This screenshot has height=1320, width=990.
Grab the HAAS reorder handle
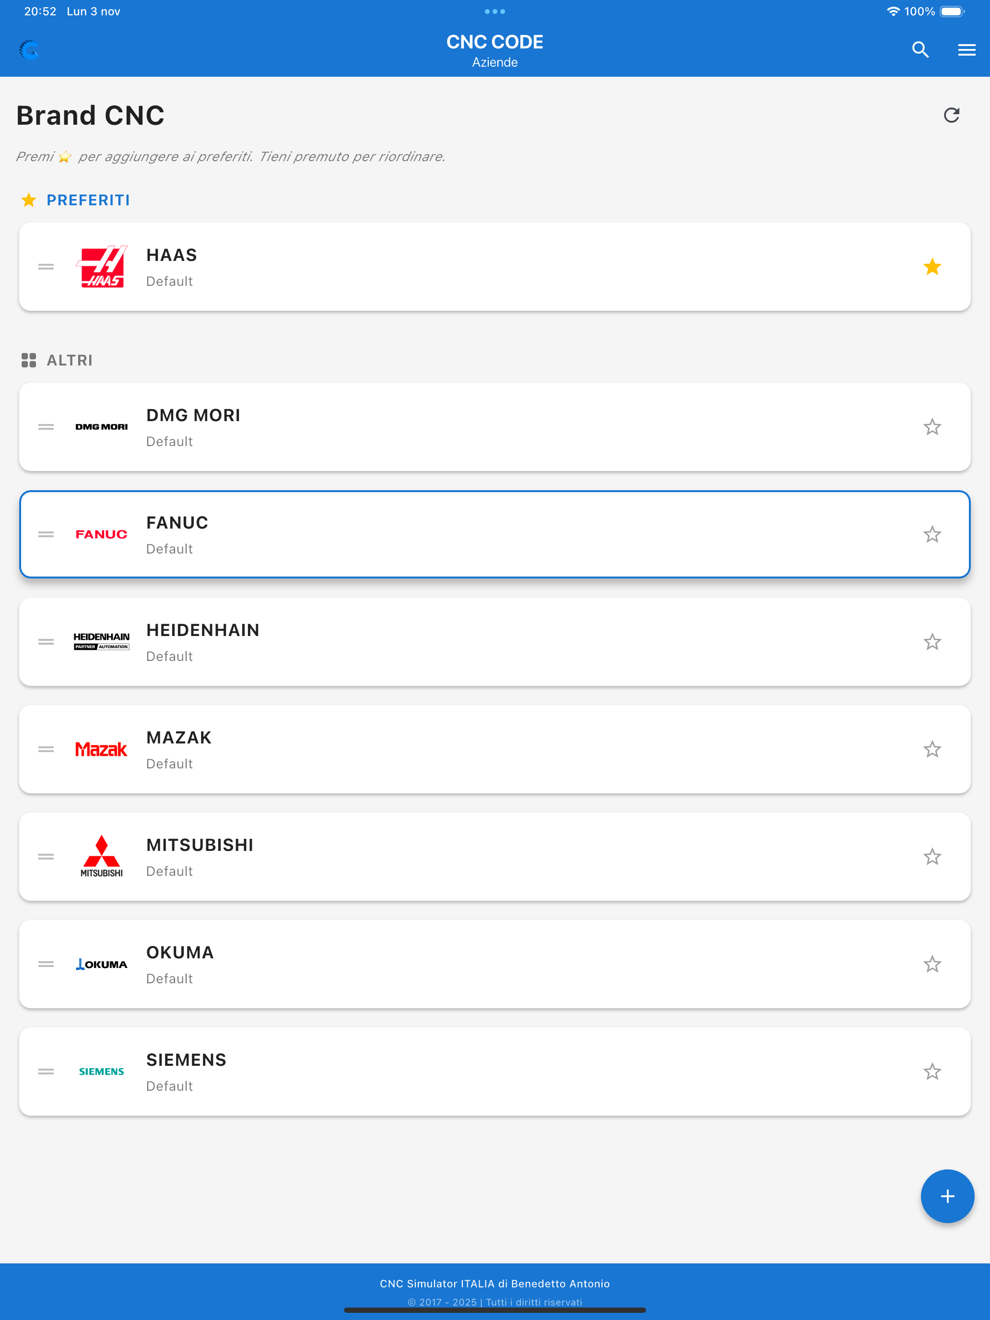(46, 267)
